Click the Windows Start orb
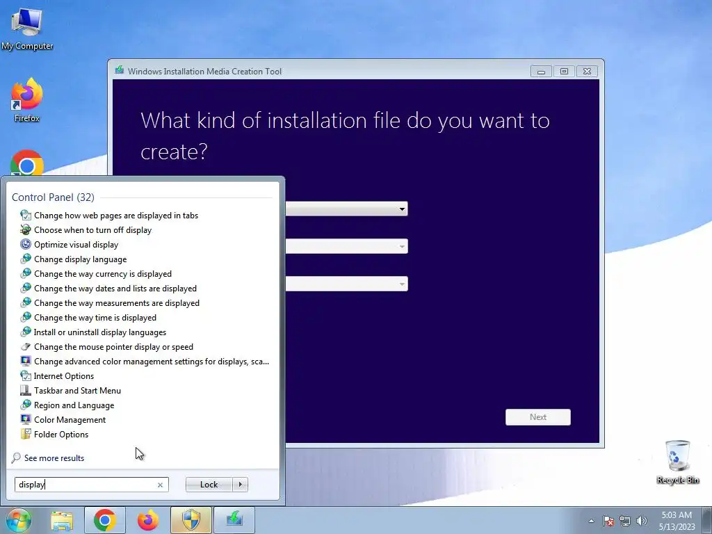 click(19, 520)
